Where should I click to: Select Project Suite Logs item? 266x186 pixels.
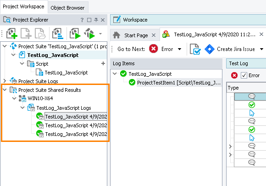point(38,81)
